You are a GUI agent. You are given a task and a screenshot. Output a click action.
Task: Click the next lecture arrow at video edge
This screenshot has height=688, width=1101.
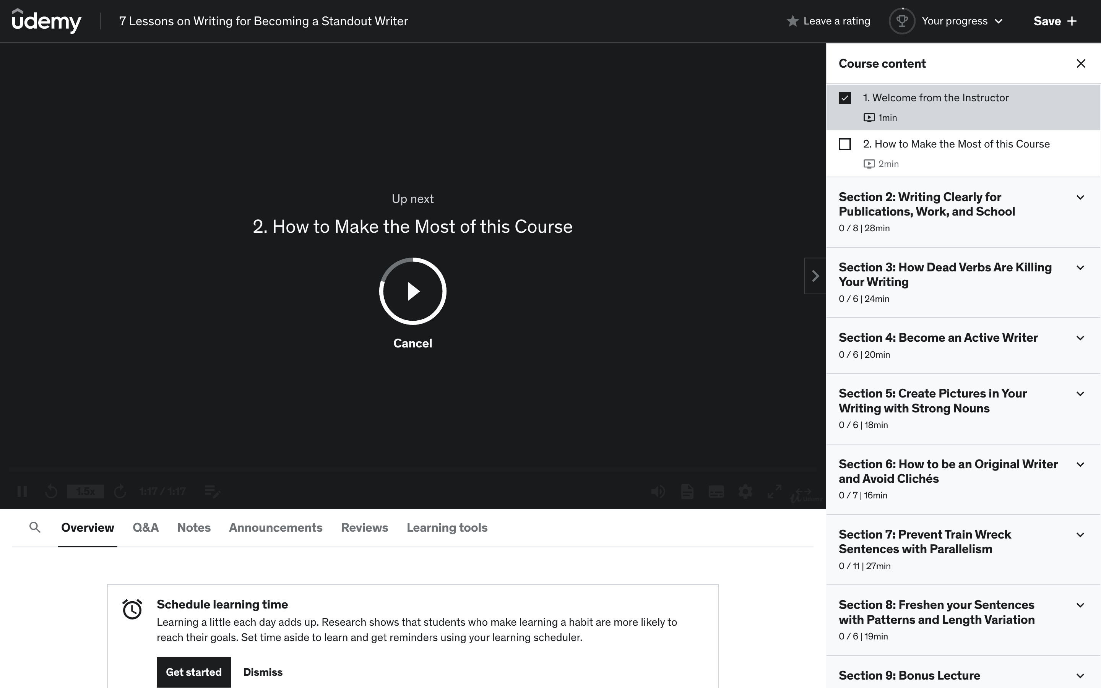click(x=815, y=276)
